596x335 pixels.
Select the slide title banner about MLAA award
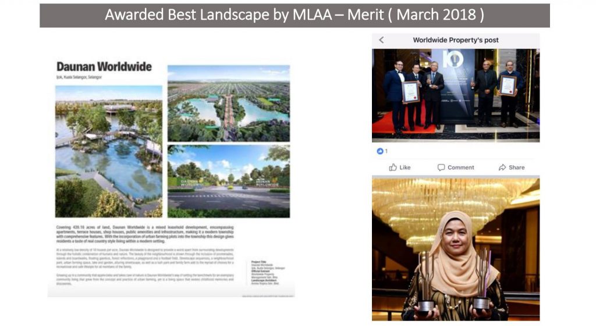point(295,15)
